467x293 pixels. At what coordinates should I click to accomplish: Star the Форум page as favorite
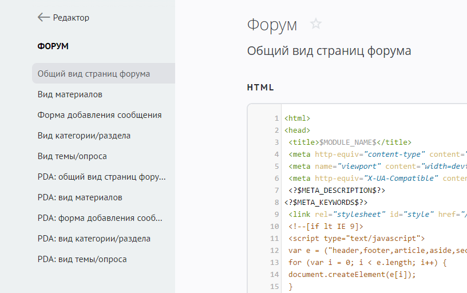coord(316,24)
